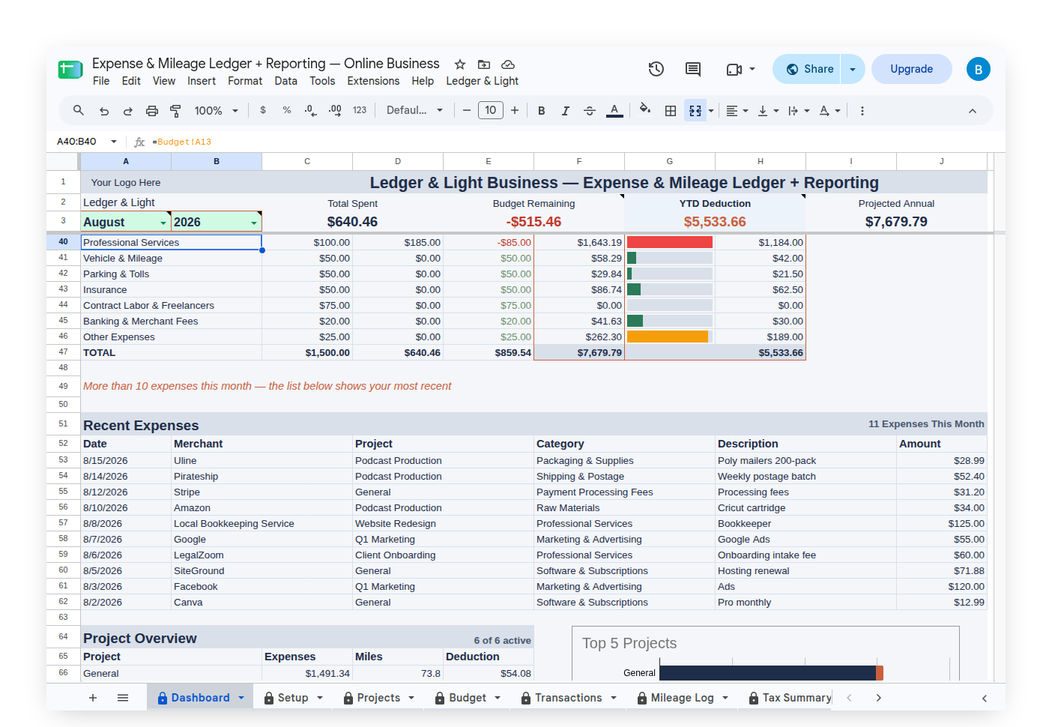Viewport: 1052px width, 727px height.
Task: Star this spreadsheet document
Action: click(460, 64)
